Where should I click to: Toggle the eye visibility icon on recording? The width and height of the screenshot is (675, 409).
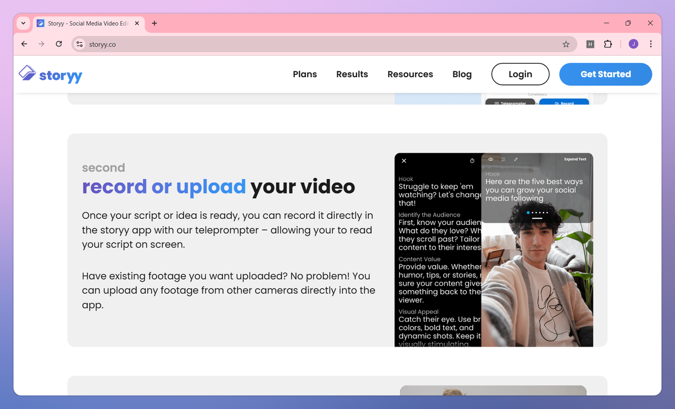(490, 159)
